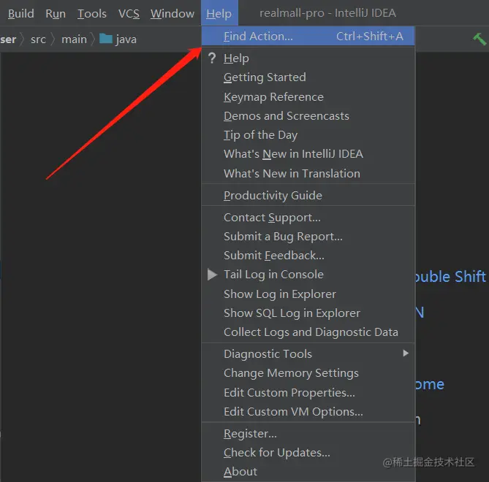Open What's New in Translation
The height and width of the screenshot is (482, 489).
coord(308,173)
